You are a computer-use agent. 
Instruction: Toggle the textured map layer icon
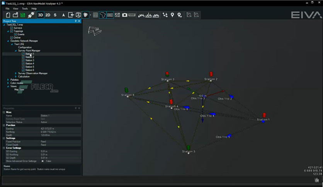click(110, 15)
